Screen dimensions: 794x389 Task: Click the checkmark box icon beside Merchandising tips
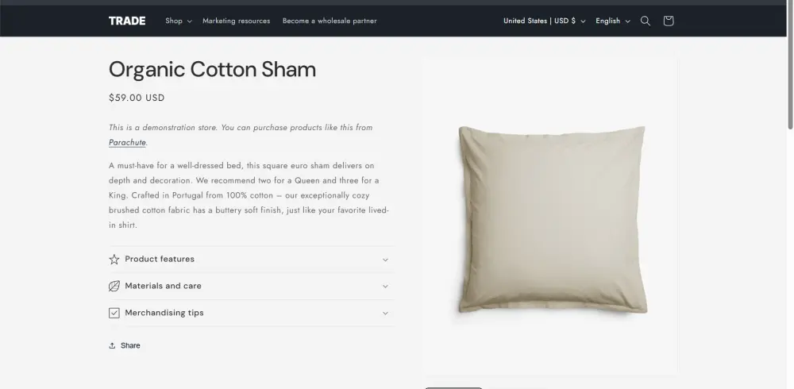(114, 313)
